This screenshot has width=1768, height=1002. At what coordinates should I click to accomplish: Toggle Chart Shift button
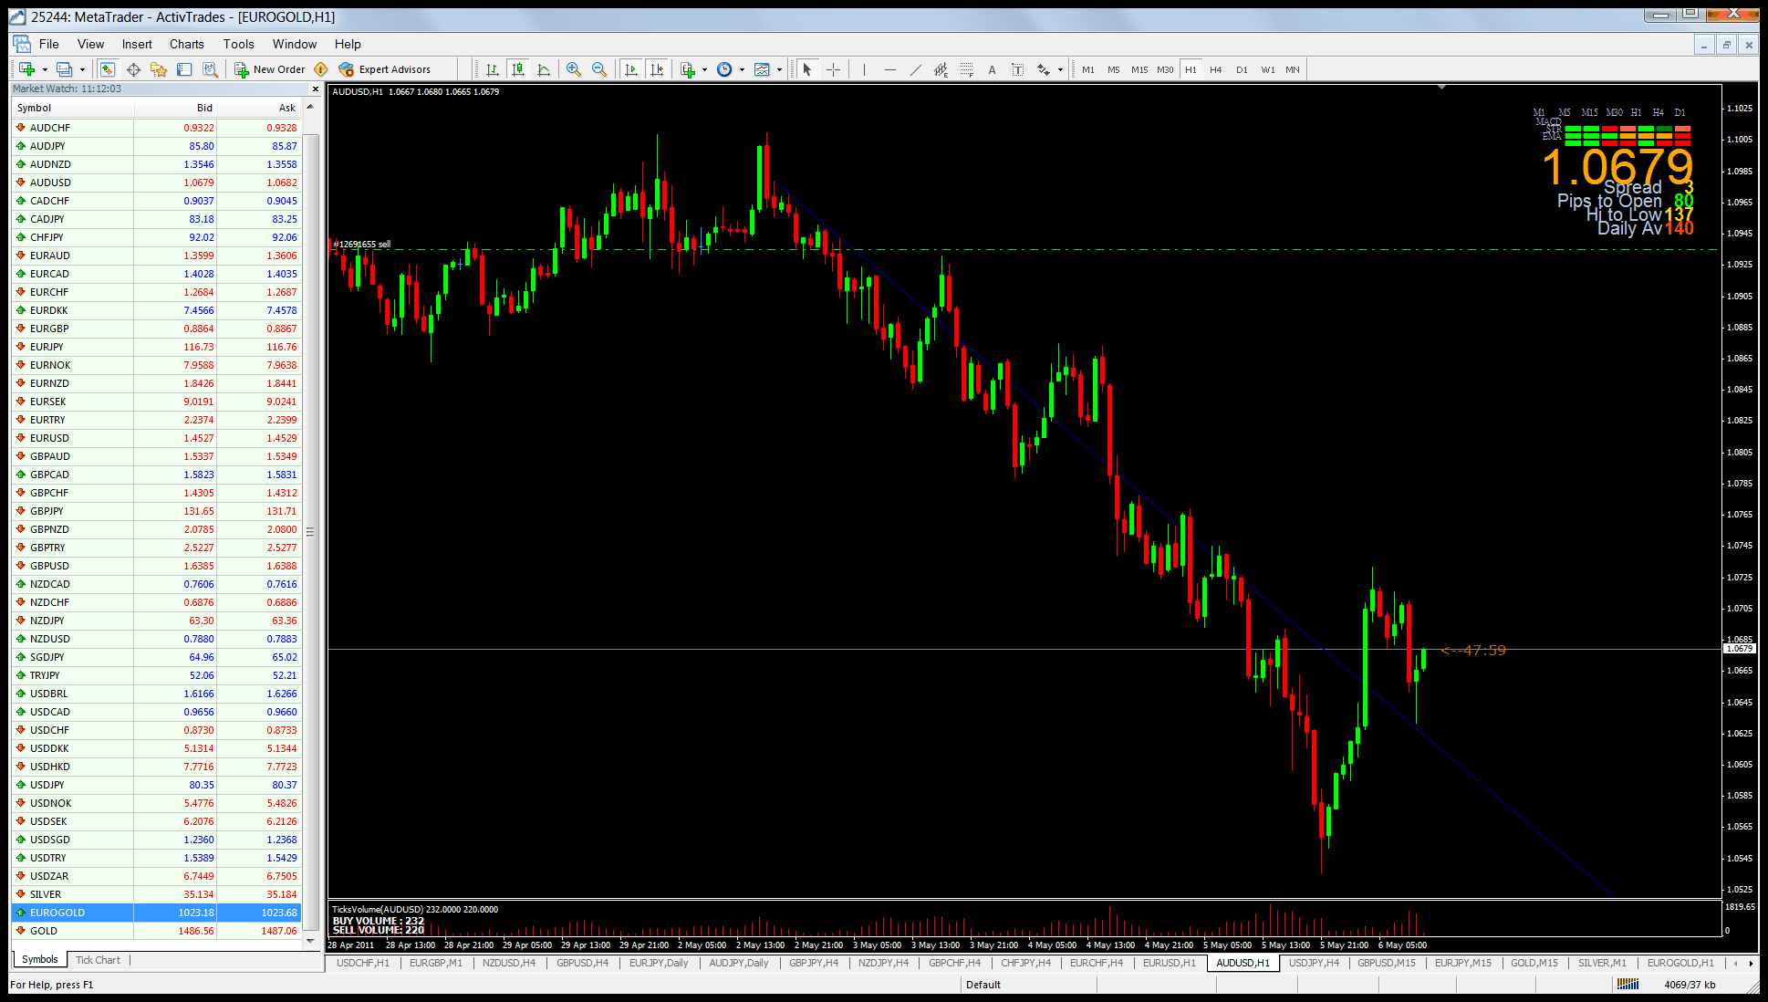coord(657,69)
